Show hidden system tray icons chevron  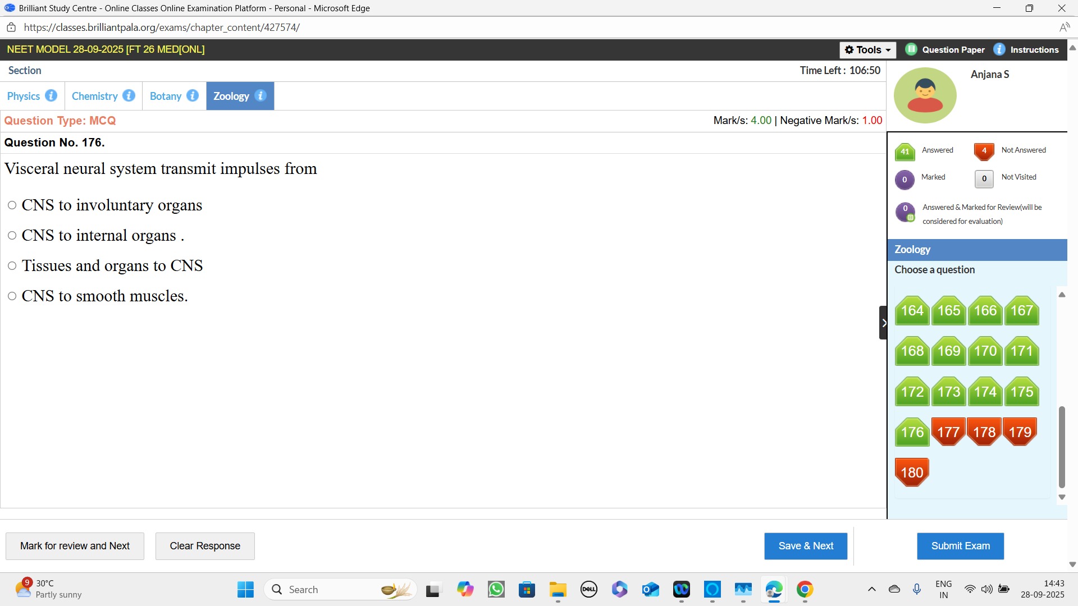(x=871, y=589)
